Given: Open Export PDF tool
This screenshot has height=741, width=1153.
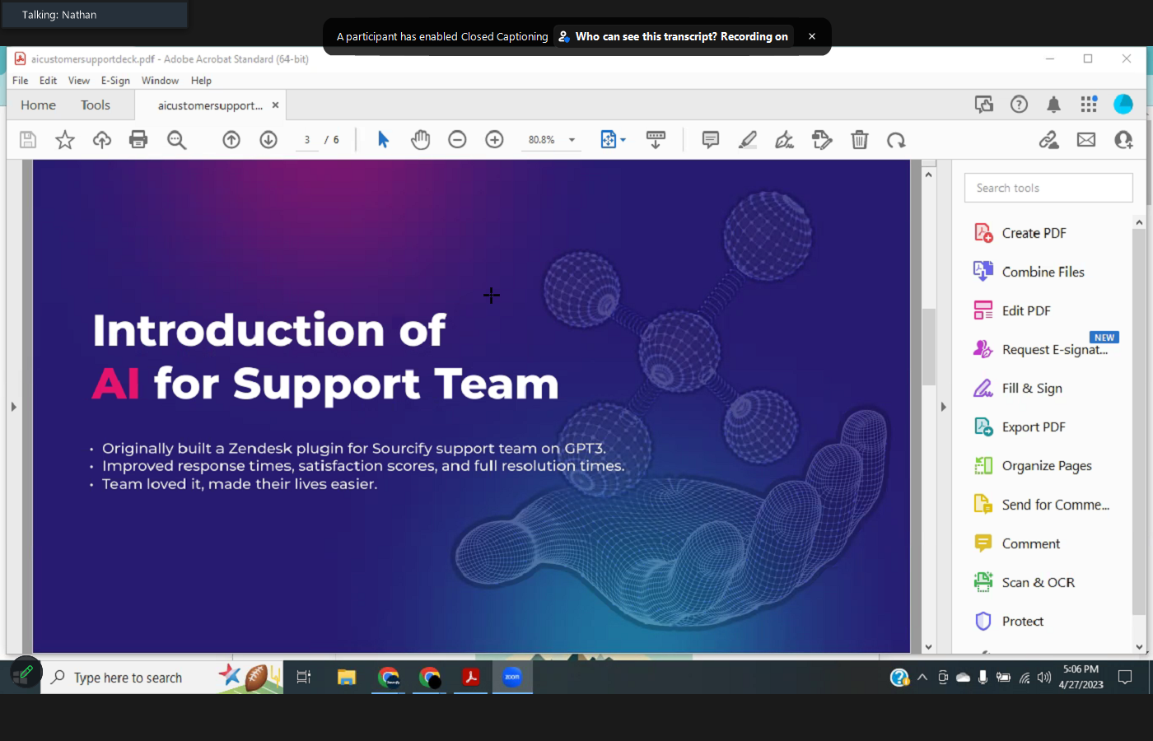Looking at the screenshot, I should click(1033, 427).
